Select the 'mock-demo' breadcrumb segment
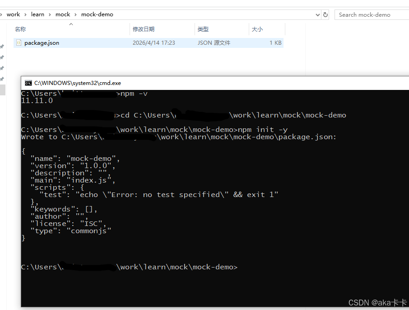409x310 pixels. coord(97,14)
